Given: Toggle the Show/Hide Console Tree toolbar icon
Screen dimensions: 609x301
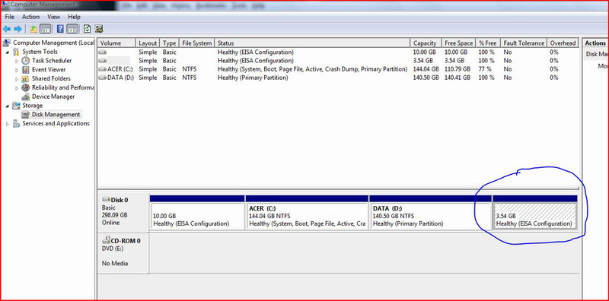Looking at the screenshot, I should click(46, 29).
